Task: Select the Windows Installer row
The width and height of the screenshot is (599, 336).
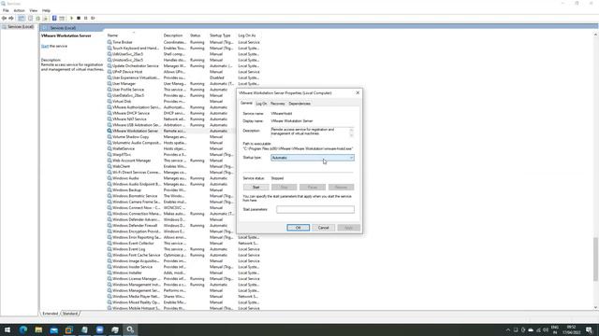Action: 183,273
